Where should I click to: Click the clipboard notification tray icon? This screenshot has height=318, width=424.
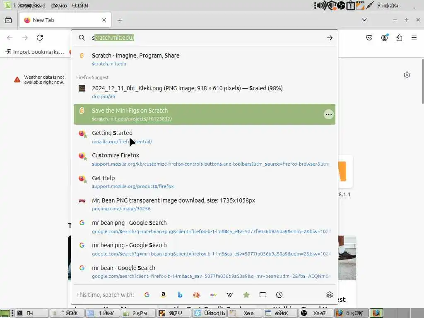350,5
